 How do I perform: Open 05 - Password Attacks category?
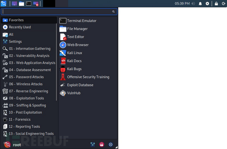click(29, 77)
